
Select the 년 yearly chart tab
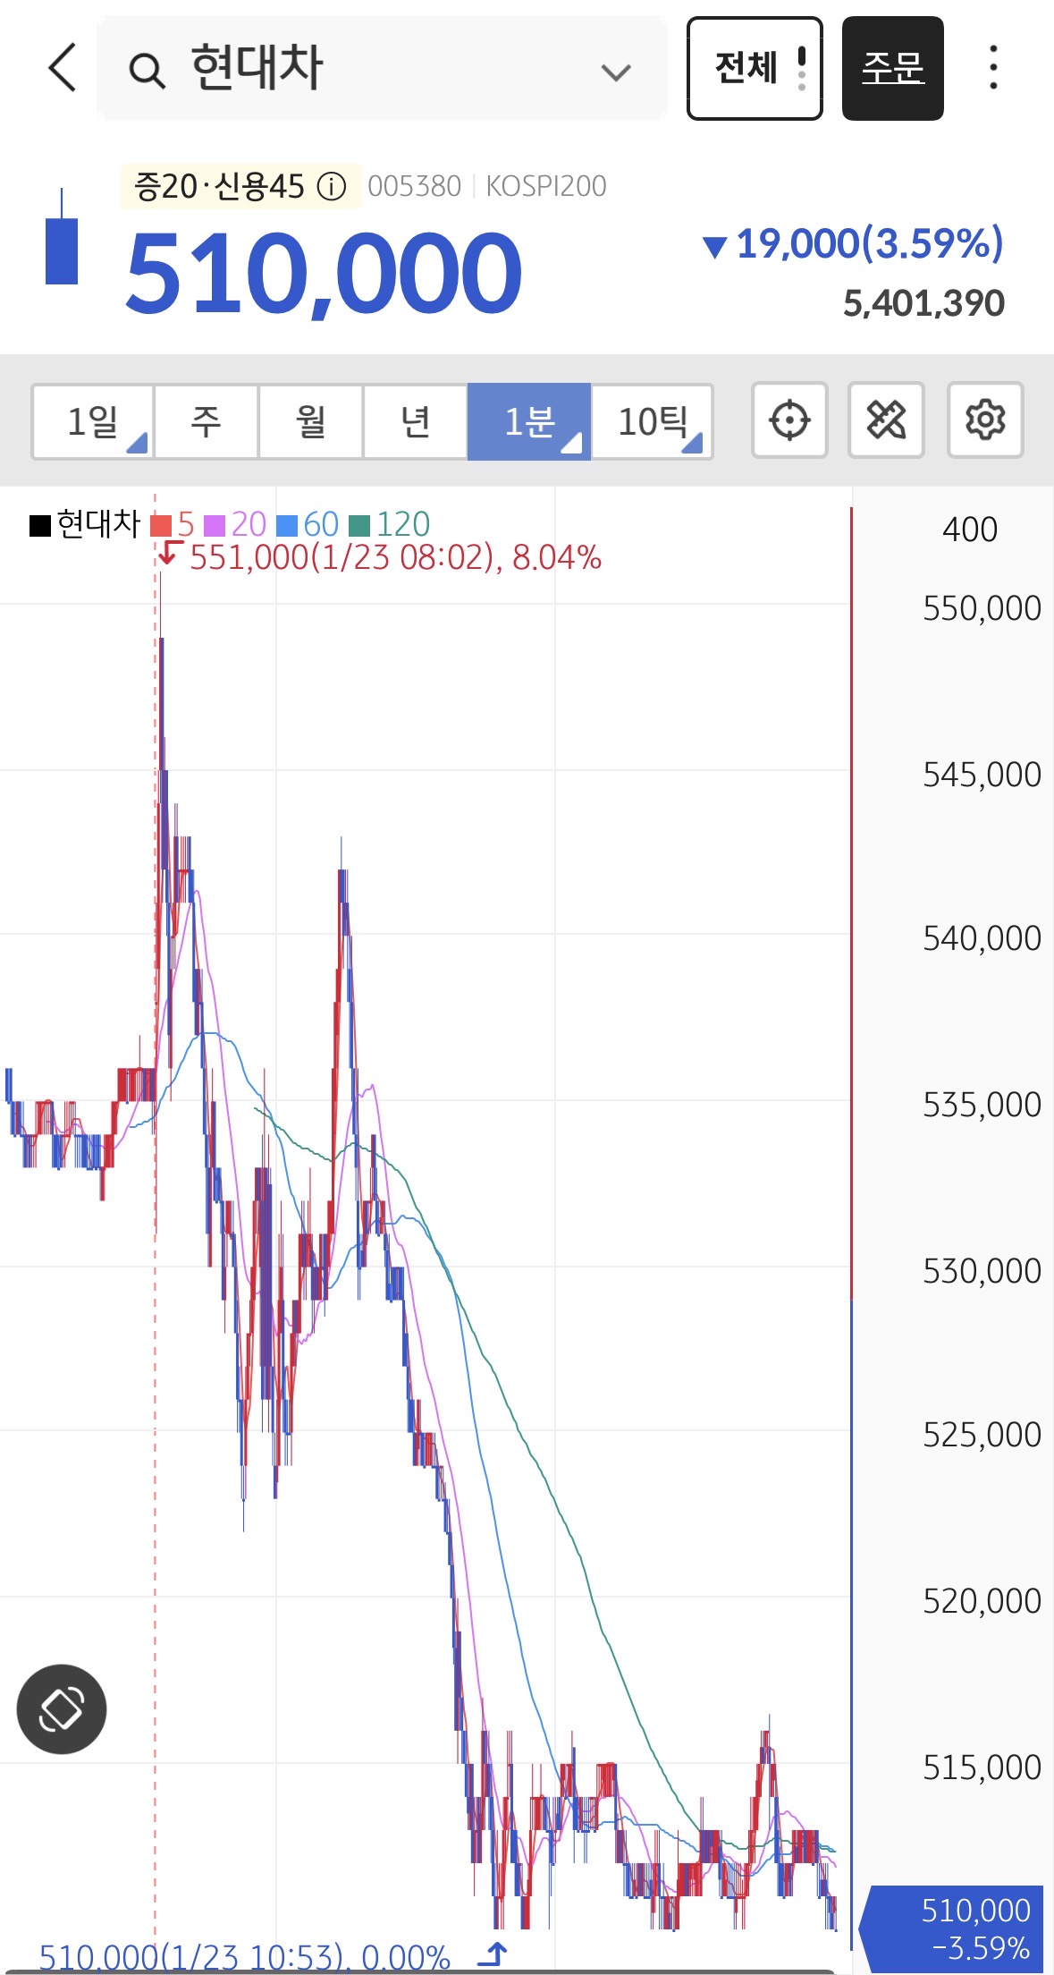[x=415, y=421]
